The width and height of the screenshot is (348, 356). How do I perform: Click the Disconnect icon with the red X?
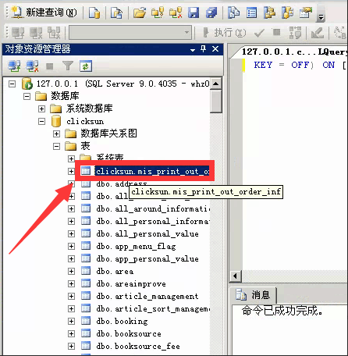(32, 66)
